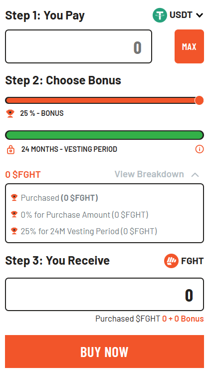Click trophy icon beside 24M Vesting bonus

click(14, 231)
